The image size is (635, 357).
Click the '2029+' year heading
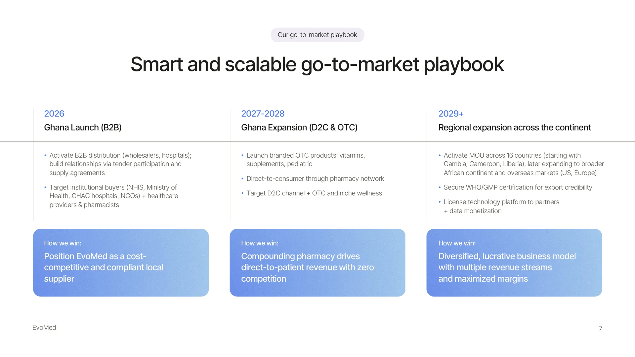pos(451,113)
